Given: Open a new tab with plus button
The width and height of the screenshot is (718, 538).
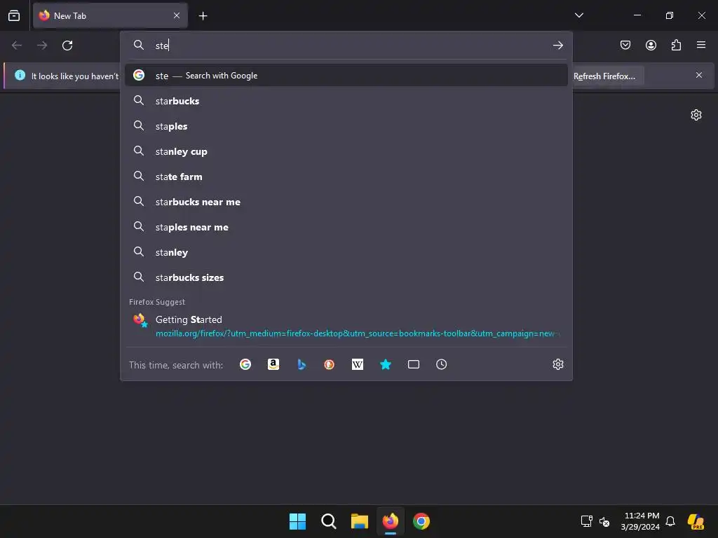Looking at the screenshot, I should 203,16.
